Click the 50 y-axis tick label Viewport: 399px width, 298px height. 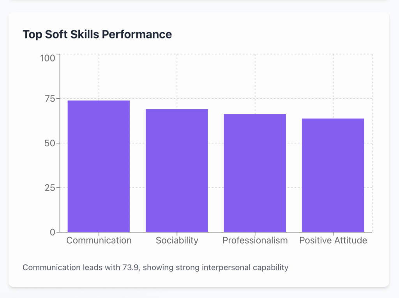pyautogui.click(x=49, y=143)
